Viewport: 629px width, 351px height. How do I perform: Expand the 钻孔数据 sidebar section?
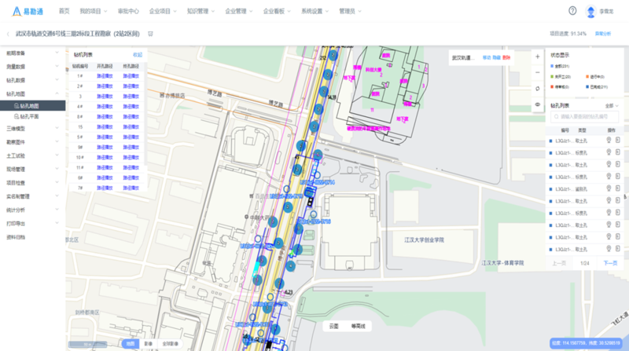[32, 80]
